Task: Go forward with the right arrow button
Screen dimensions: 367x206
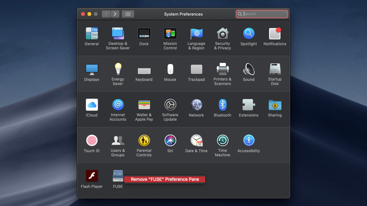Action: pyautogui.click(x=115, y=14)
